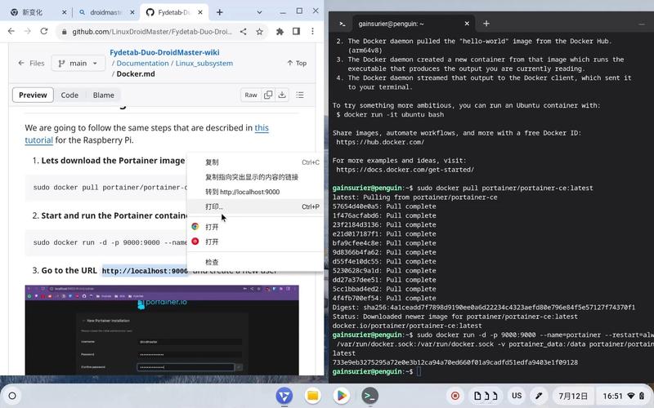Open the Fydetab-Duo-DroidMaster-wiki repository link
The width and height of the screenshot is (654, 408).
coord(164,52)
